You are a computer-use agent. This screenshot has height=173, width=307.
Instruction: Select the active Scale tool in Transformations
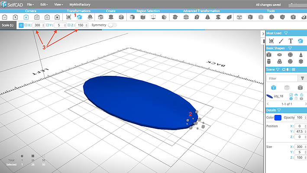coord(79,17)
